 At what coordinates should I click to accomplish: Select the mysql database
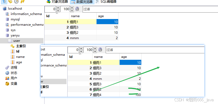15,19
